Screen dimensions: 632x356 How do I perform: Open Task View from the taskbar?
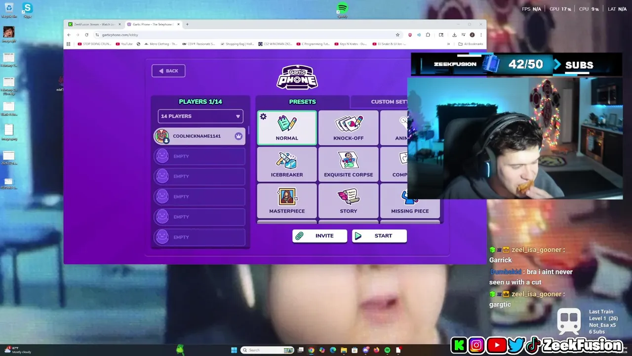(300, 350)
